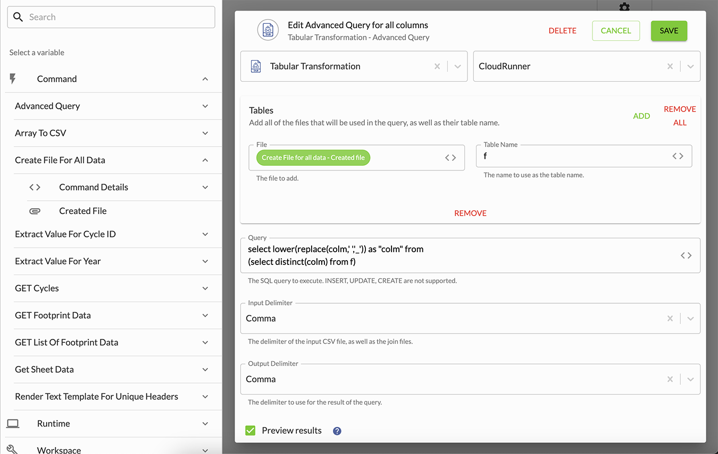Toggle the Preview results checkbox
Image resolution: width=718 pixels, height=454 pixels.
click(251, 431)
